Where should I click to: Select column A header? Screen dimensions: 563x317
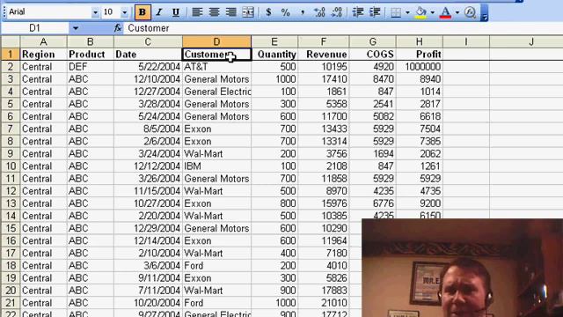coord(43,41)
